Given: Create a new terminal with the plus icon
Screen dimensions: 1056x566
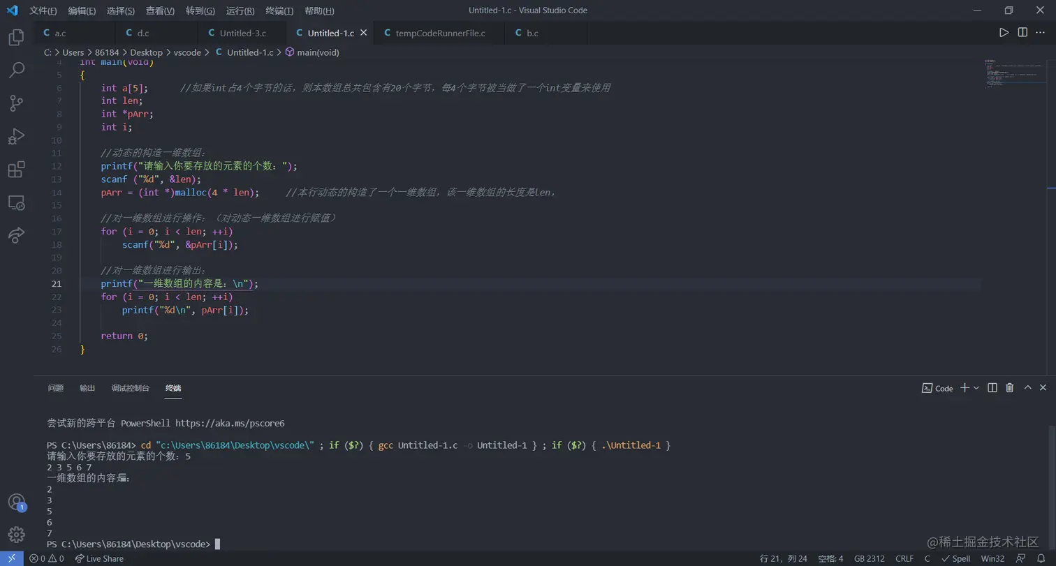Looking at the screenshot, I should pyautogui.click(x=965, y=387).
